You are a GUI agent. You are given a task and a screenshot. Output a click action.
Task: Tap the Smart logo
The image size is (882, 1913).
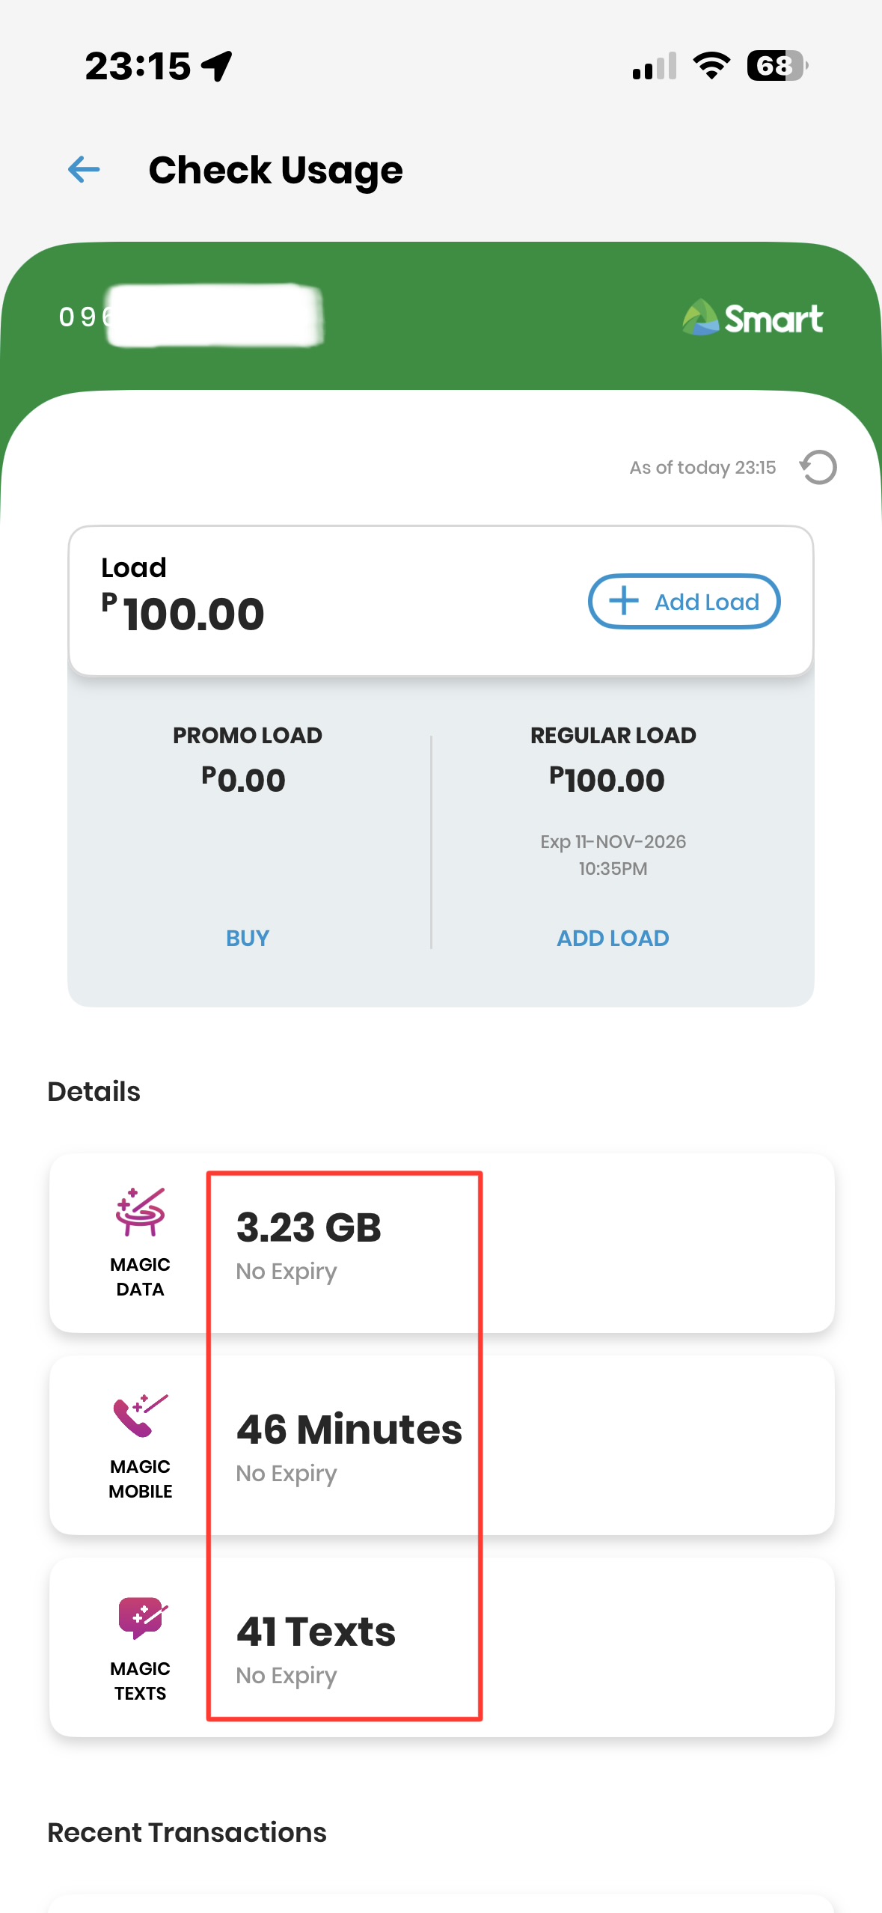click(x=753, y=319)
